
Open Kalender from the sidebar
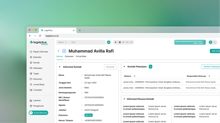(37, 57)
